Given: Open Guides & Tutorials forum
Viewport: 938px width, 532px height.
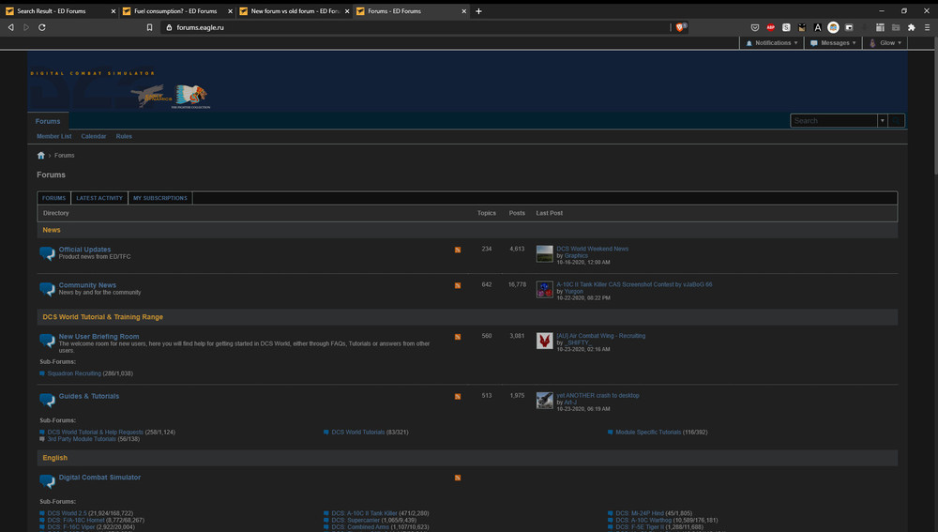Looking at the screenshot, I should pyautogui.click(x=88, y=396).
